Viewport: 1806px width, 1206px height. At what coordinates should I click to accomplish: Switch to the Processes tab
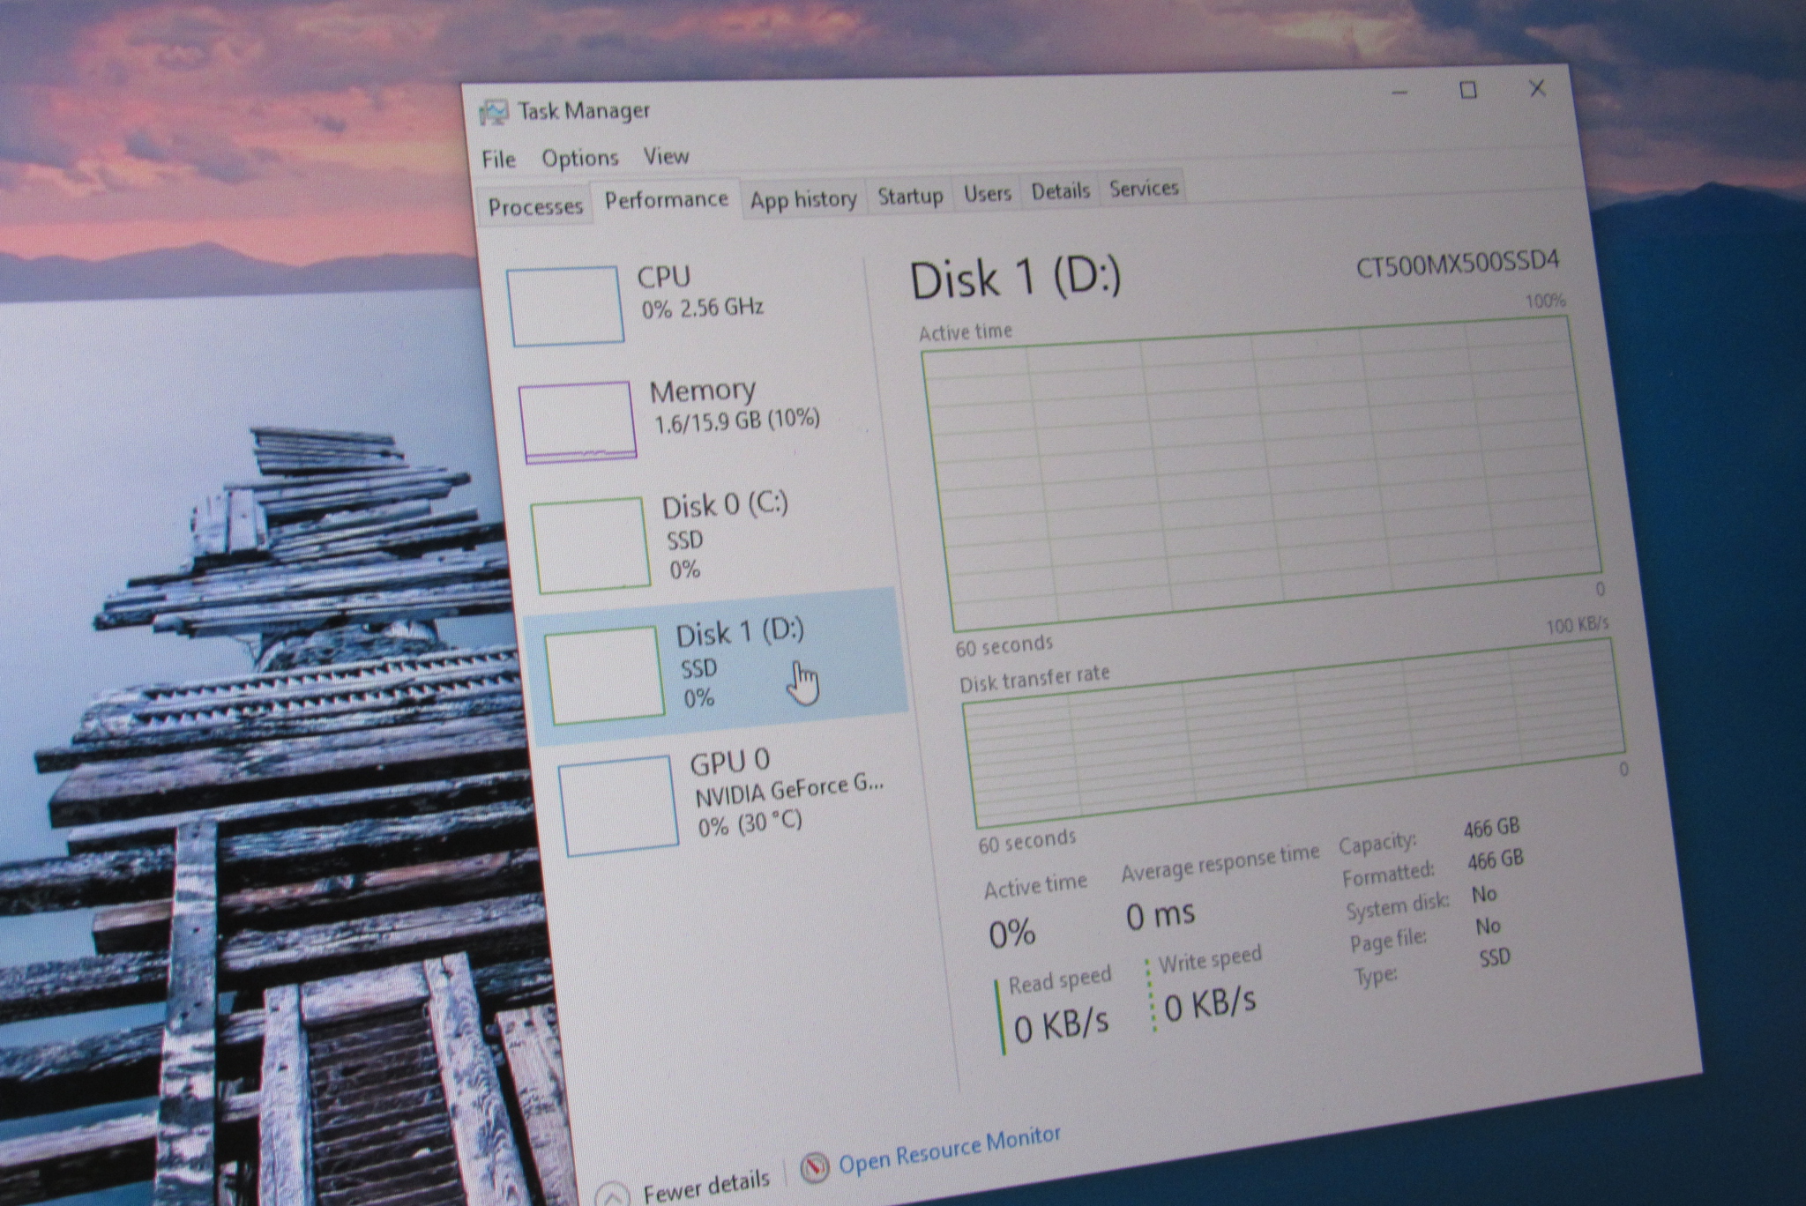535,207
